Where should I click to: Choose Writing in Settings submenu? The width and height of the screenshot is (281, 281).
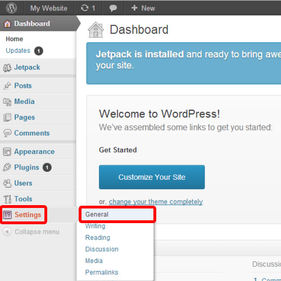[96, 226]
